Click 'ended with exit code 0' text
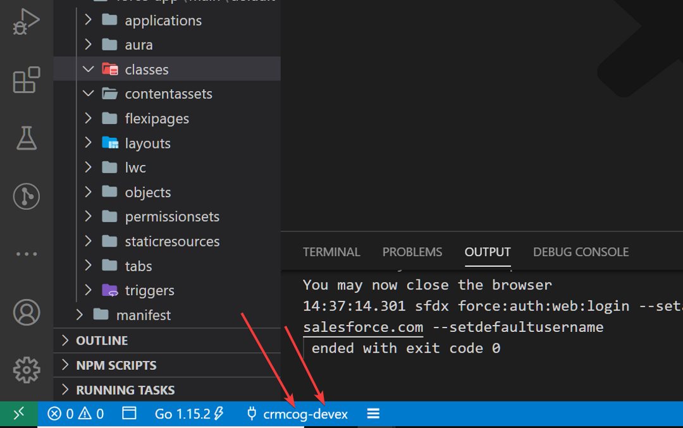 tap(405, 348)
